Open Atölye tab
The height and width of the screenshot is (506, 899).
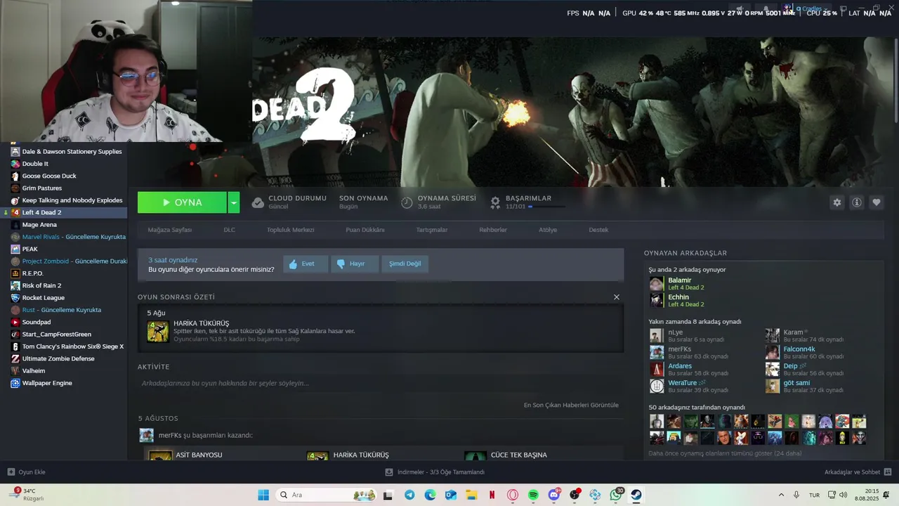click(547, 230)
